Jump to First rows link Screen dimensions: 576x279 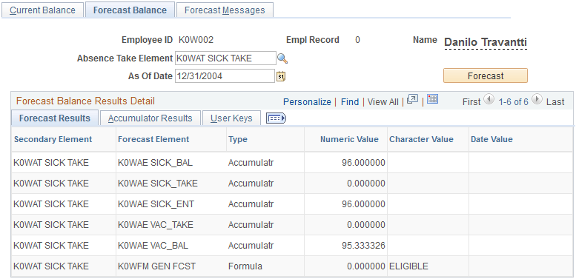[x=471, y=102]
